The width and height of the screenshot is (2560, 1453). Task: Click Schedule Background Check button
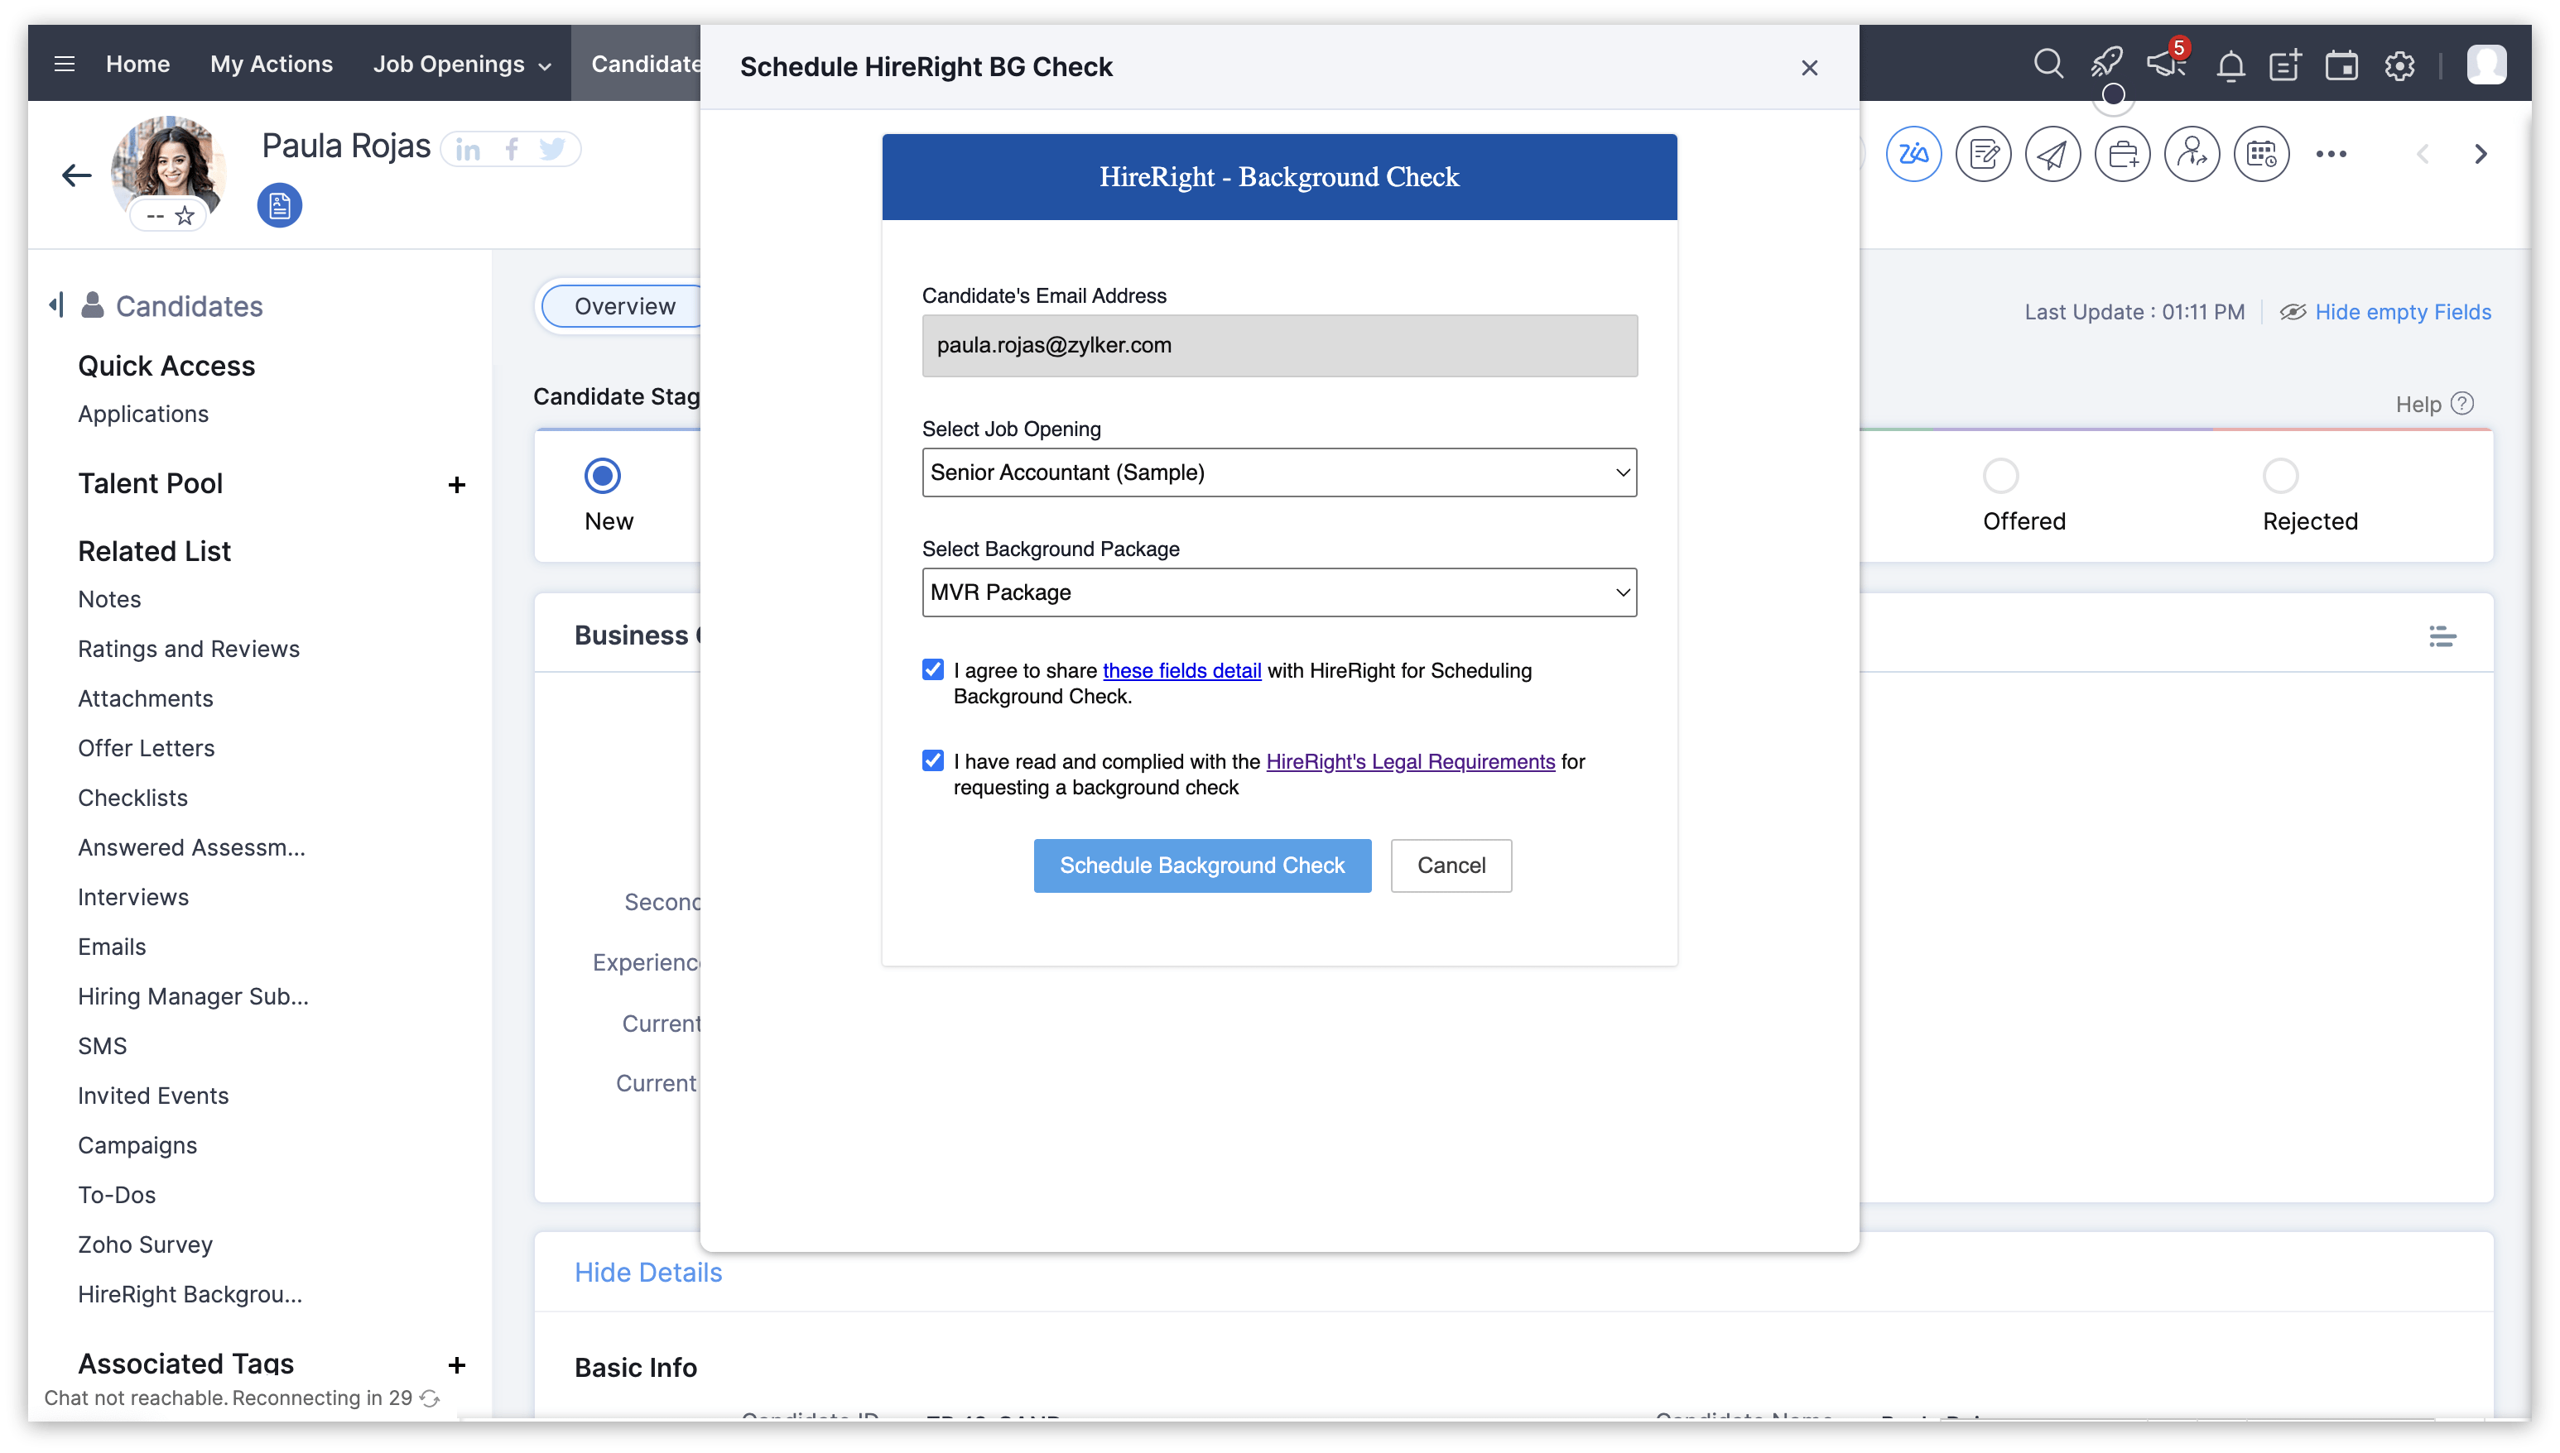(1202, 866)
